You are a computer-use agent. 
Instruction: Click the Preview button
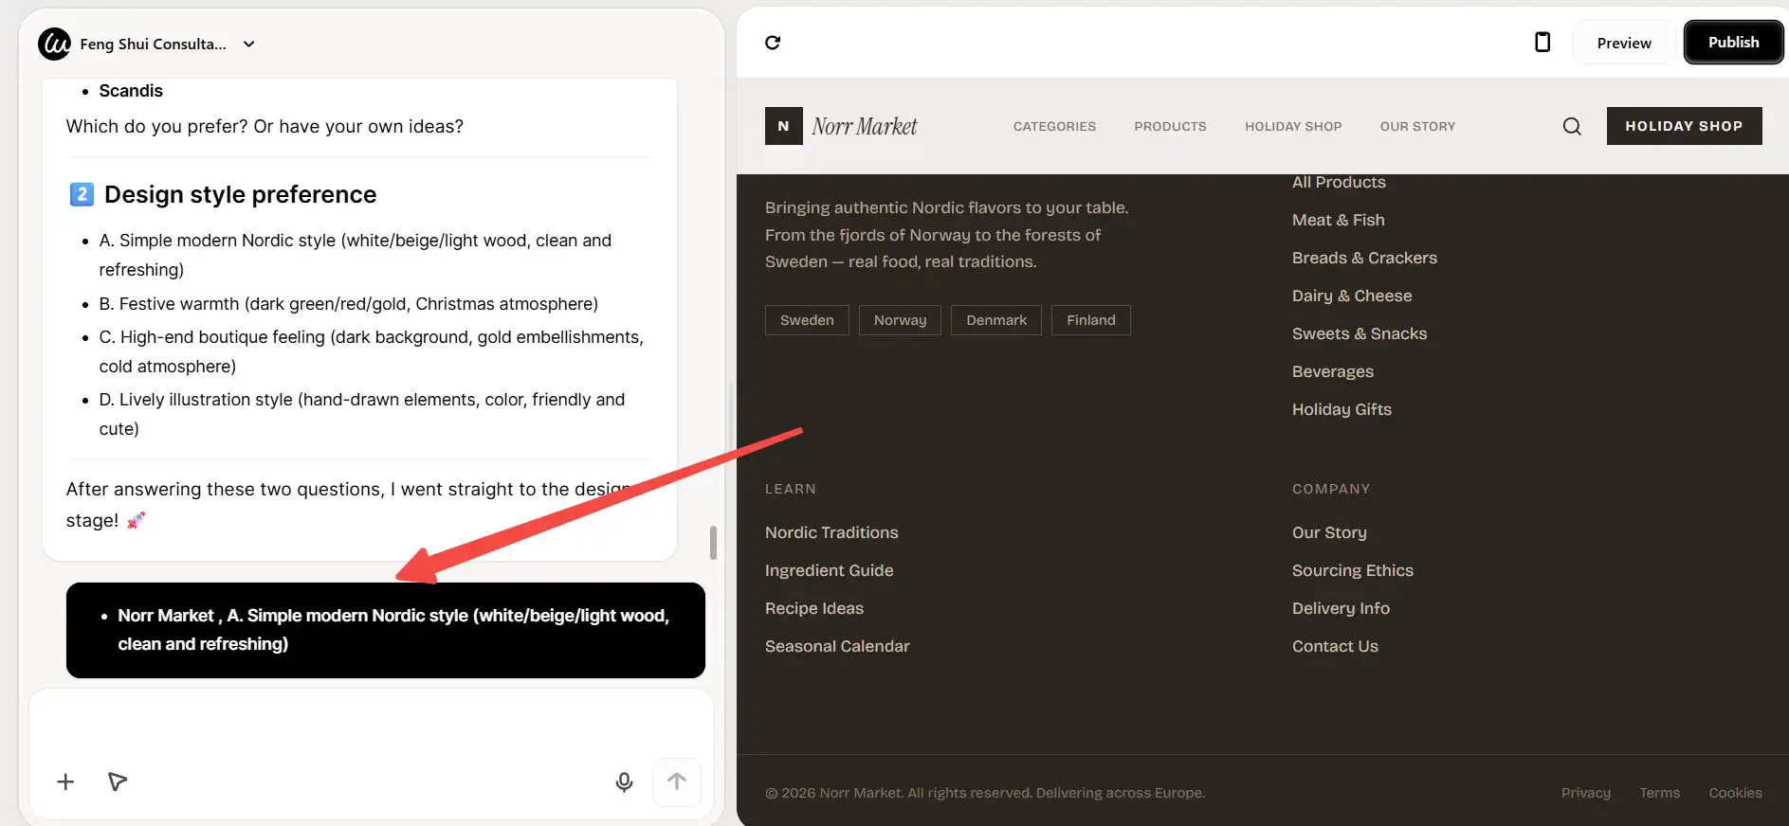coord(1623,44)
